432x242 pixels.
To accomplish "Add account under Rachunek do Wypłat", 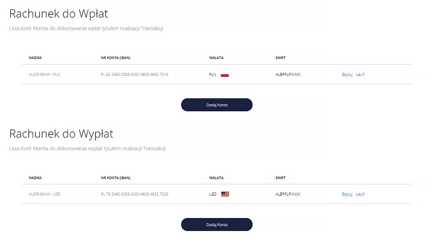I will coord(217,225).
